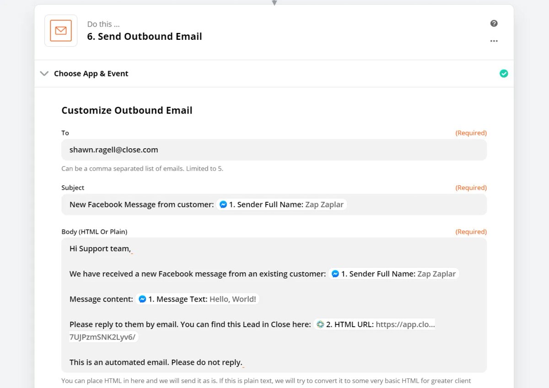Select the HTML URL data pill
549x388 pixels.
375,324
